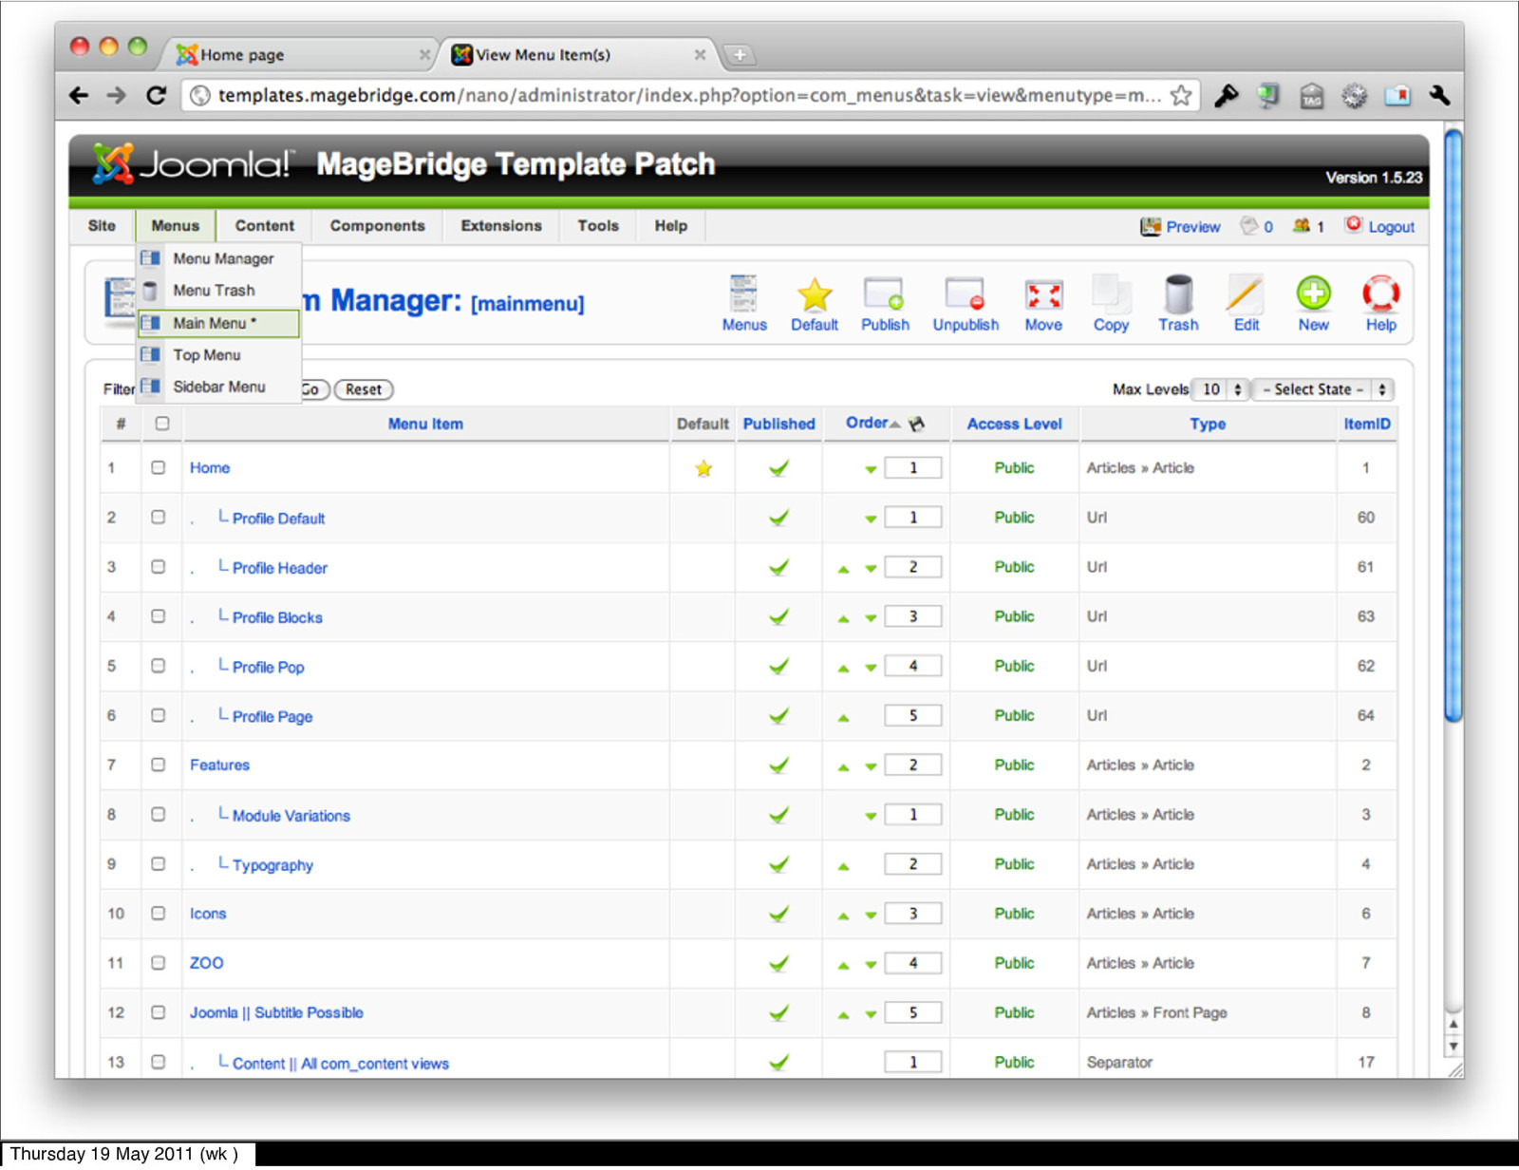Sort by the ItemID column header
The width and height of the screenshot is (1519, 1170).
1367,424
